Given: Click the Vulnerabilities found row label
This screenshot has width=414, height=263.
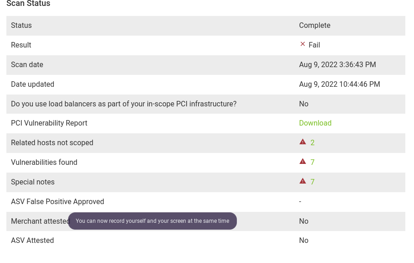Looking at the screenshot, I should tap(44, 163).
